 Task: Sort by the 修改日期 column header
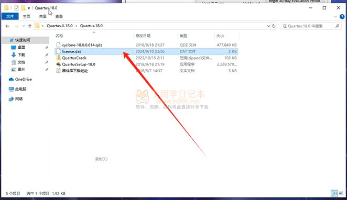[143, 36]
